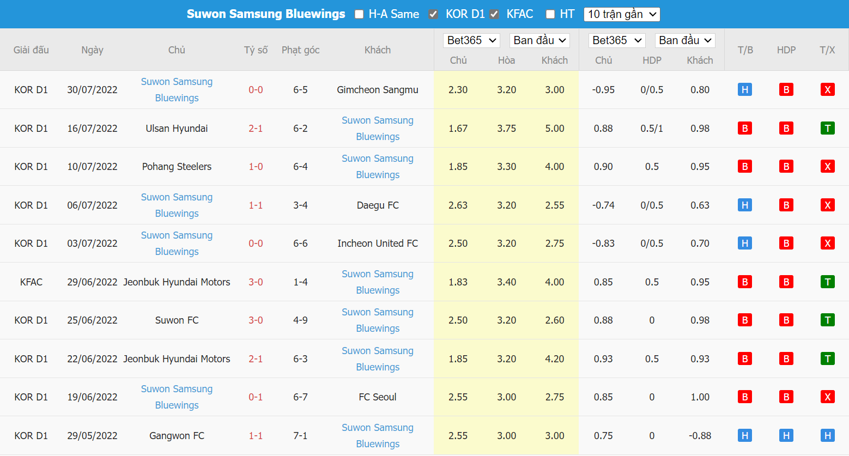The height and width of the screenshot is (456, 849).
Task: Open Suwon Samsung Bluewings link in Gangwon FC row
Action: tap(378, 436)
